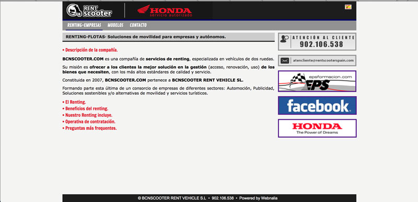This screenshot has width=418, height=202.
Task: Click bold text BCNSCOOTER RENT VEHICLE SL.
Action: [207, 80]
